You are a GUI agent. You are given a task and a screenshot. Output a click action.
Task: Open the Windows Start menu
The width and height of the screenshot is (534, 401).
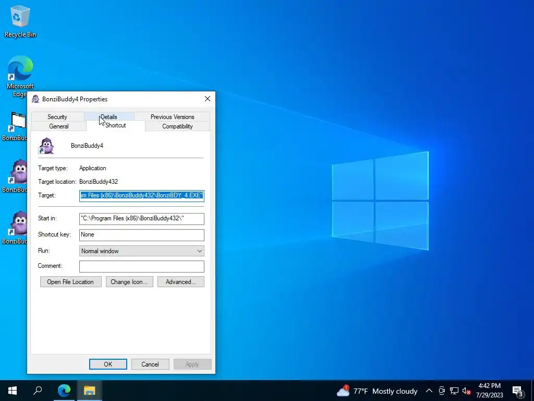pos(13,391)
